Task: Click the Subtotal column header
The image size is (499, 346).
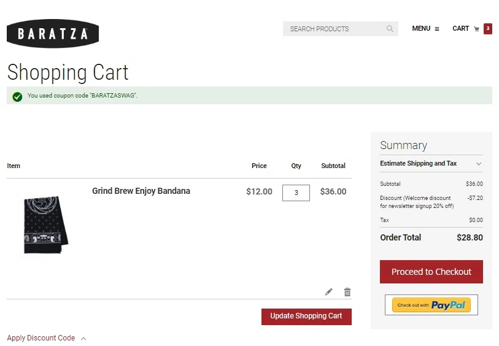Action: (x=333, y=166)
